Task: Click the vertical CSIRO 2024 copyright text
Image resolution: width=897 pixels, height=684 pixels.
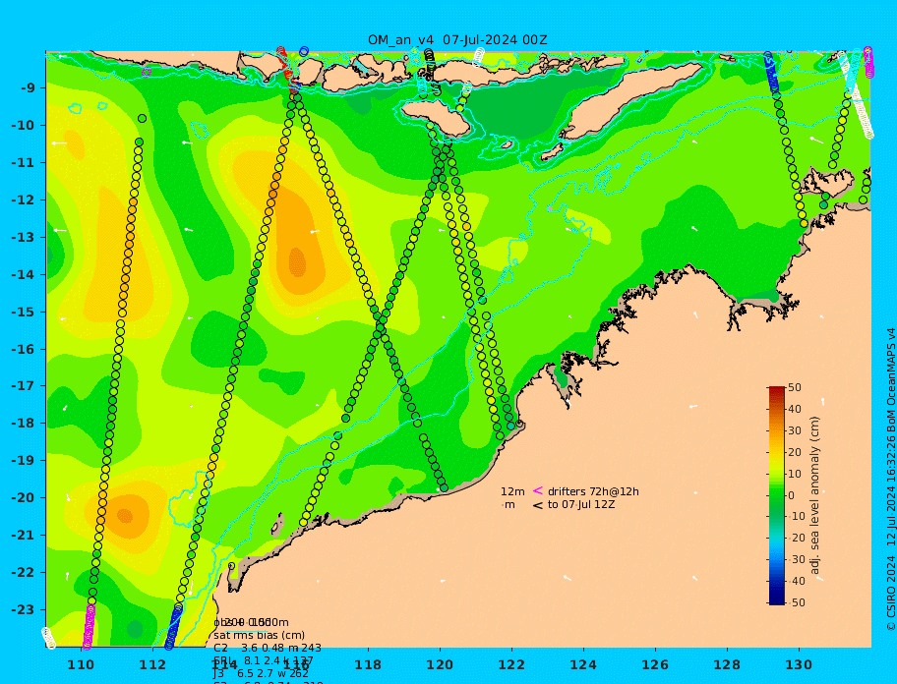Action: click(891, 480)
